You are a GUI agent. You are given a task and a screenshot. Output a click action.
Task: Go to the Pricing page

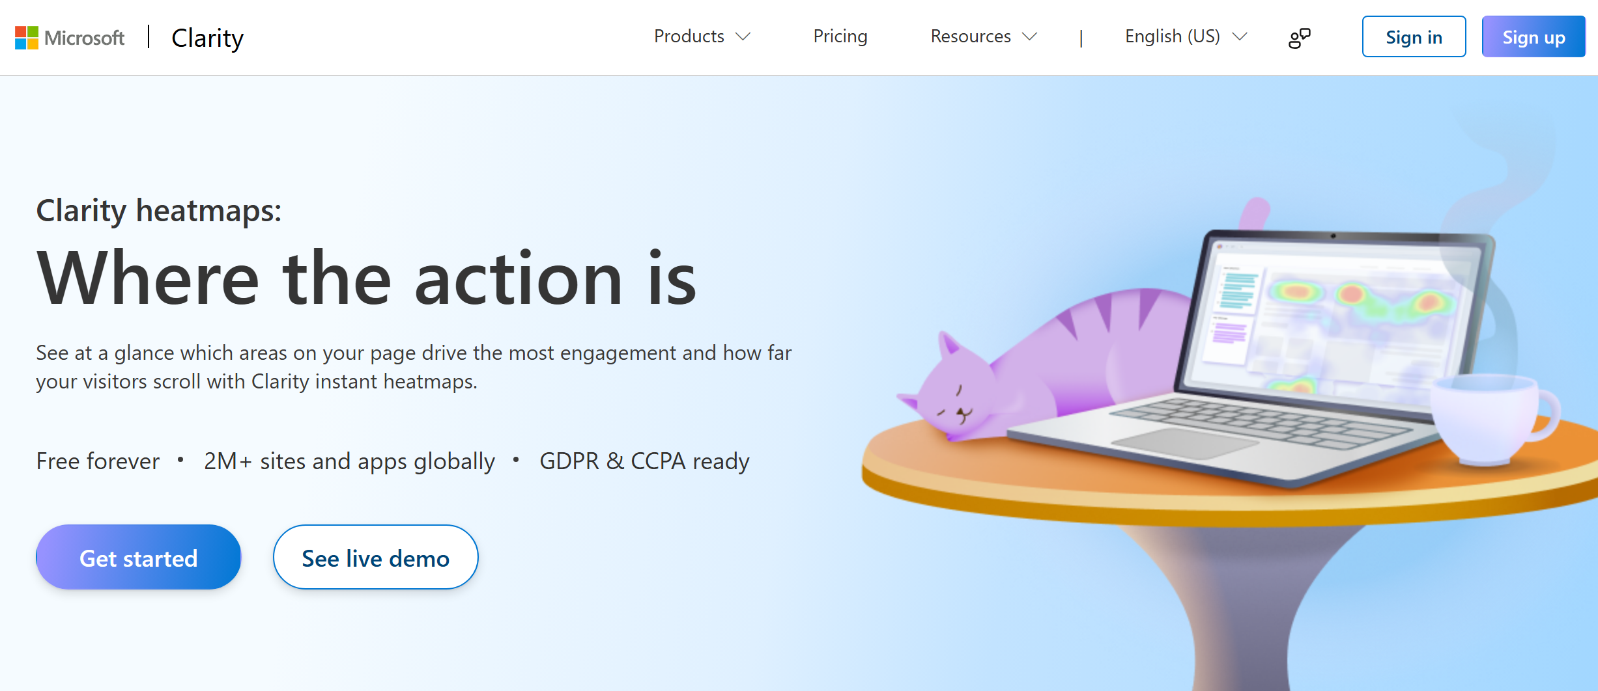click(x=840, y=36)
